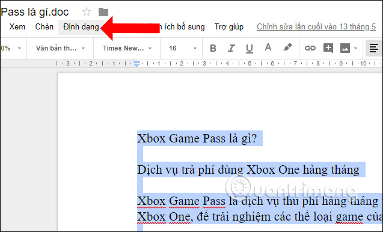This screenshot has width=383, height=232.
Task: Click the paragraph starting Xbox Game Pass là dịch vụ
Action: click(260, 201)
